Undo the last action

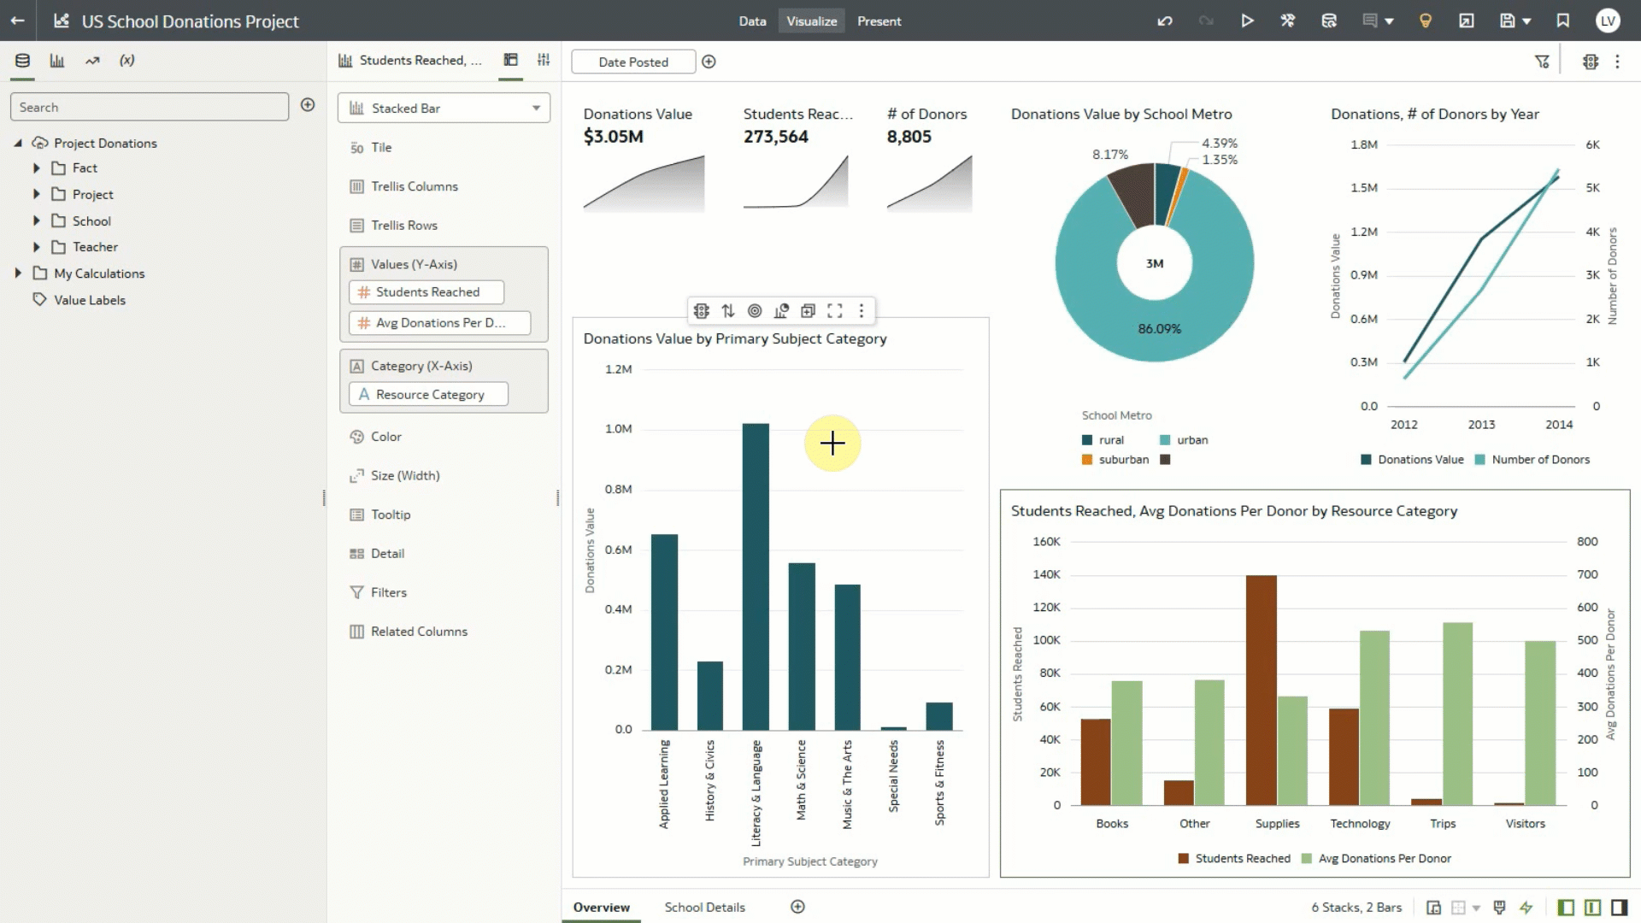pos(1166,21)
